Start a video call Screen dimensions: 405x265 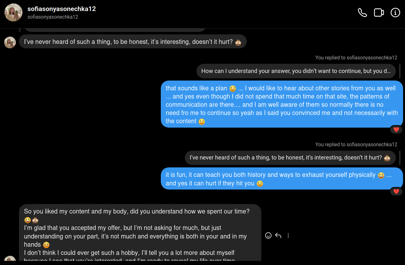[x=379, y=13]
